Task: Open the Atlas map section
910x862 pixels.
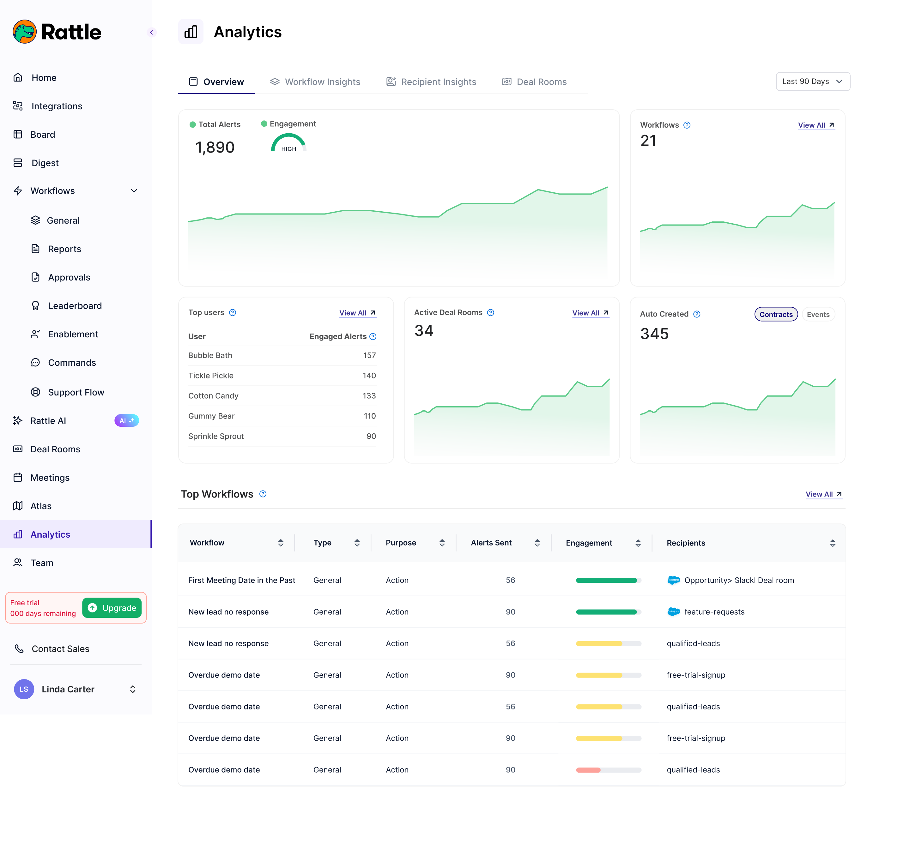Action: click(41, 505)
